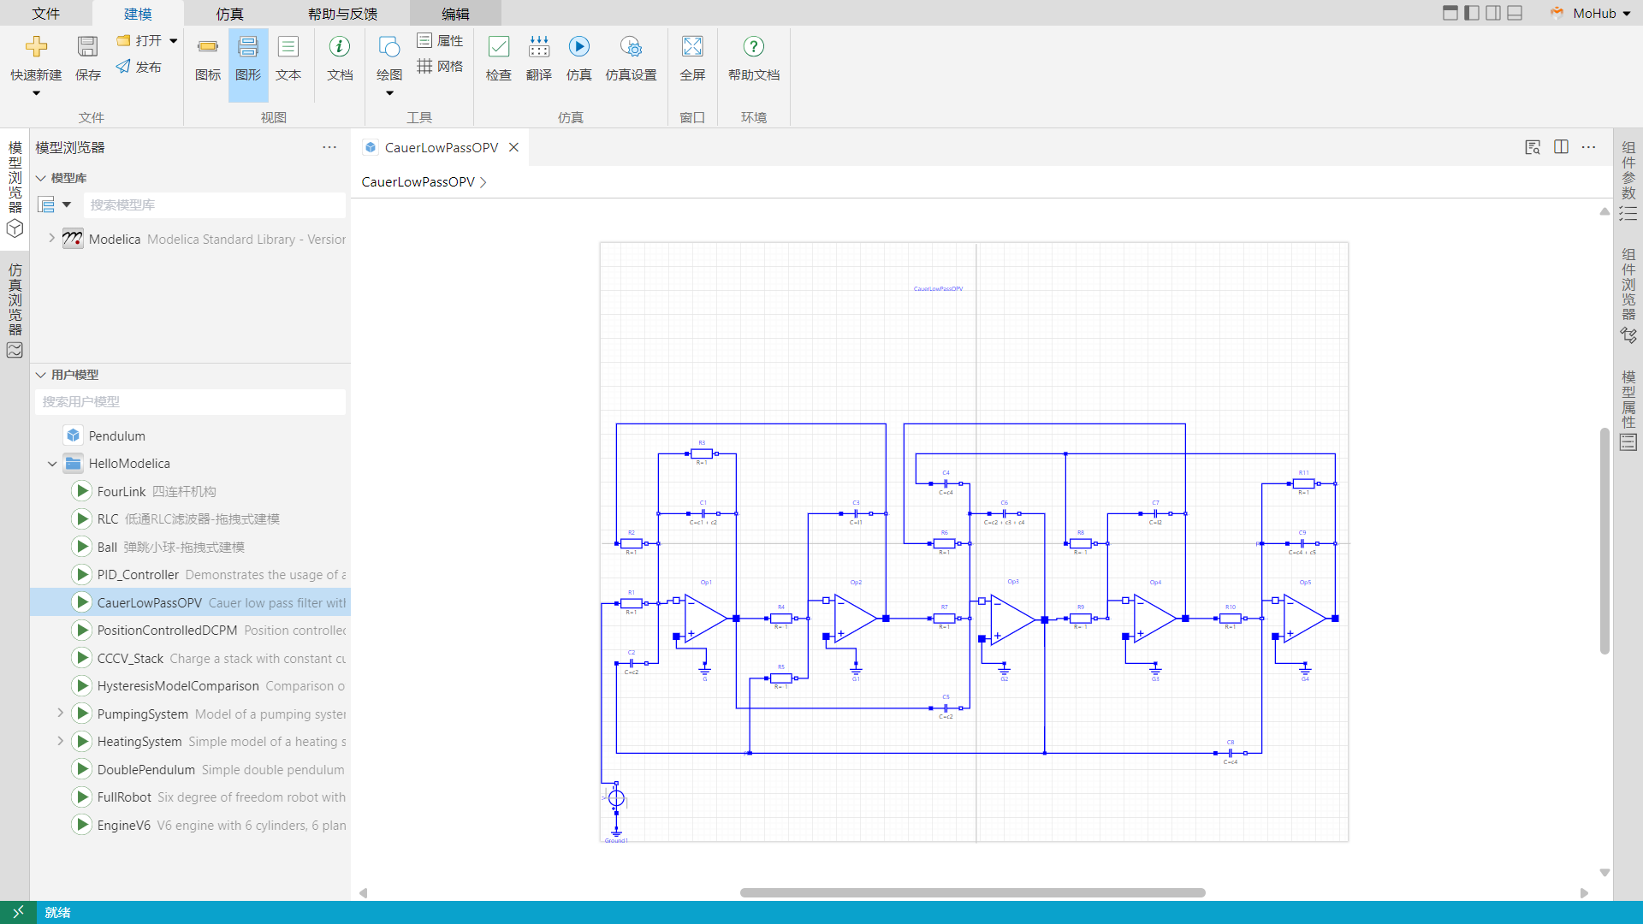This screenshot has height=924, width=1643.
Task: Publish the model using 发布
Action: (x=139, y=67)
